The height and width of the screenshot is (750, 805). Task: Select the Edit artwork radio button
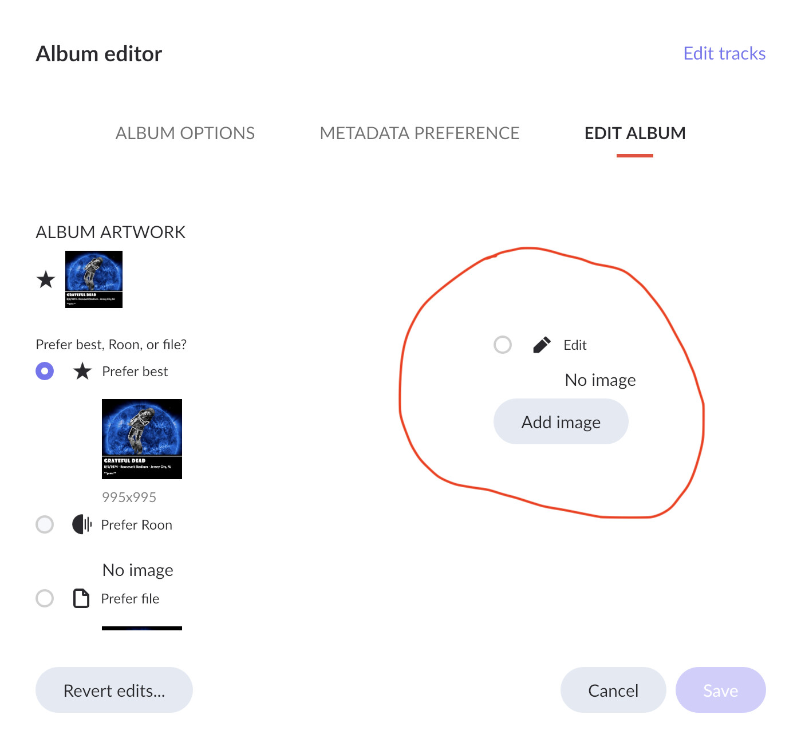[503, 345]
